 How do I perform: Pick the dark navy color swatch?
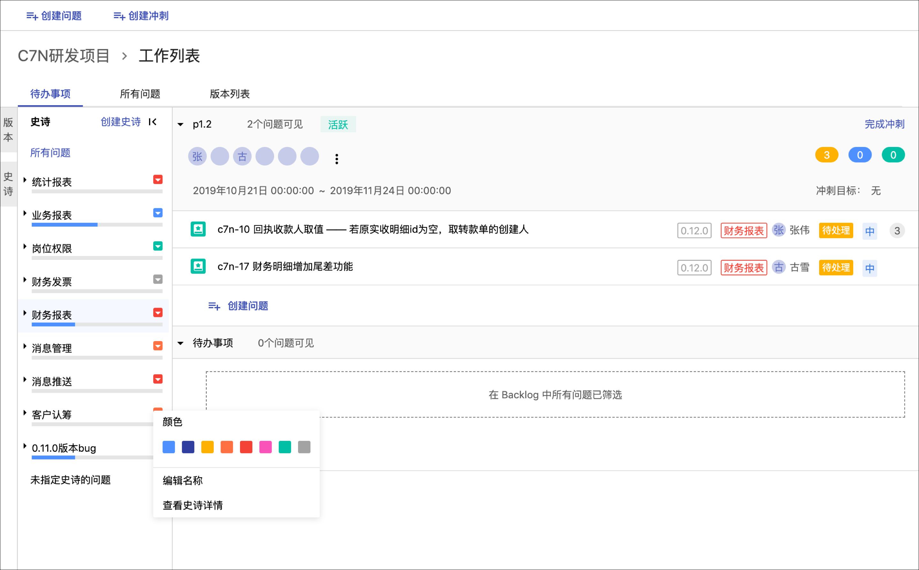(x=188, y=447)
